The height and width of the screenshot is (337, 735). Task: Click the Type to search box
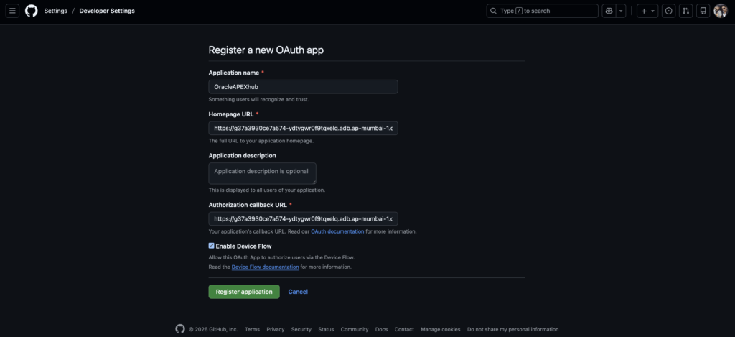tap(542, 11)
